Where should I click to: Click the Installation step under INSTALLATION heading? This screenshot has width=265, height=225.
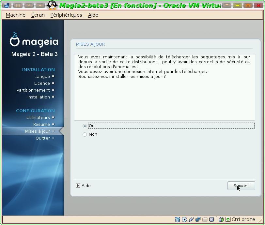click(39, 97)
